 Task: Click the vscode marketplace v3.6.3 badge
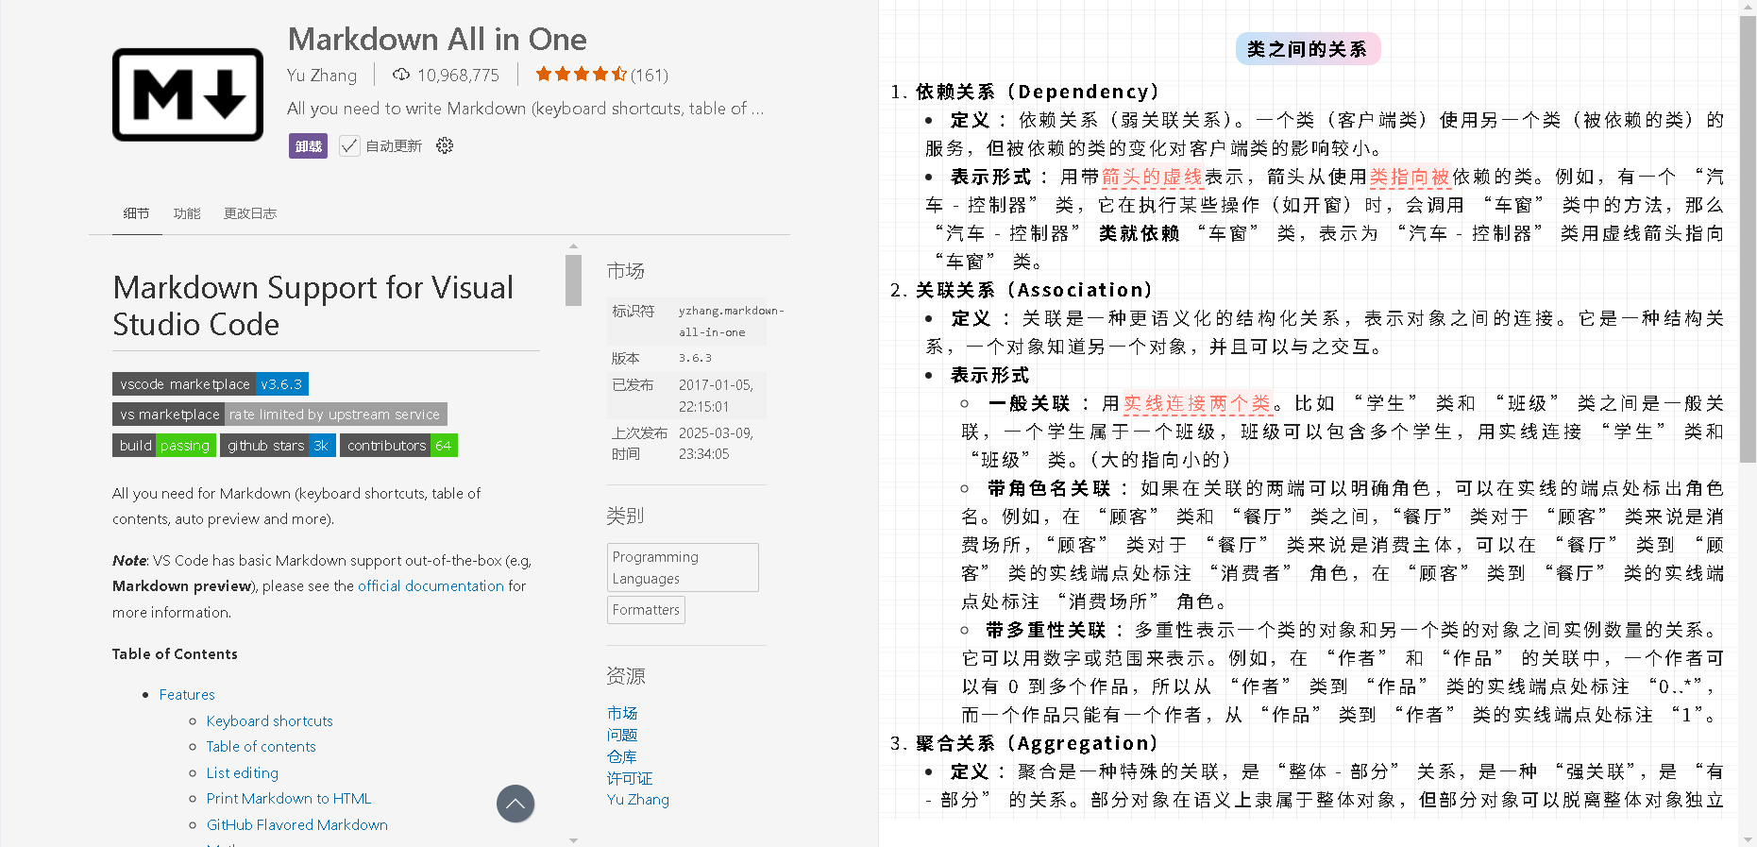point(211,384)
